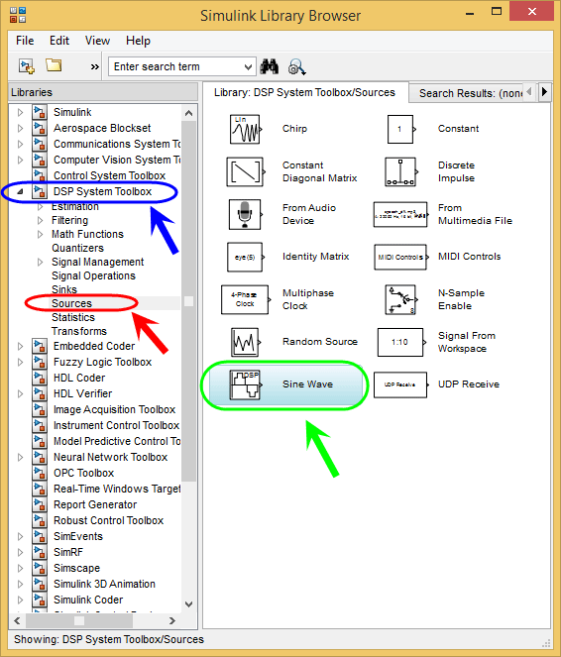Switch to Library: DSP System Toolbox/Sources tab
This screenshot has width=561, height=657.
click(x=304, y=92)
